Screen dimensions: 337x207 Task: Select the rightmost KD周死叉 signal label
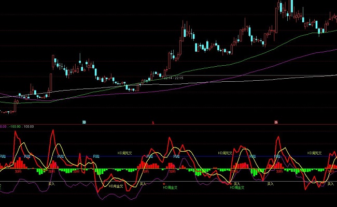(x=314, y=153)
